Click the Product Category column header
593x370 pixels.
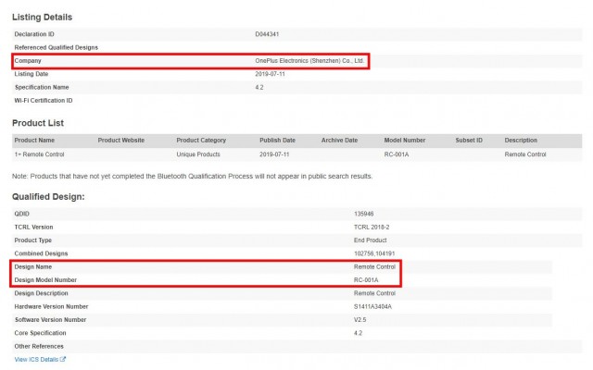pyautogui.click(x=201, y=140)
